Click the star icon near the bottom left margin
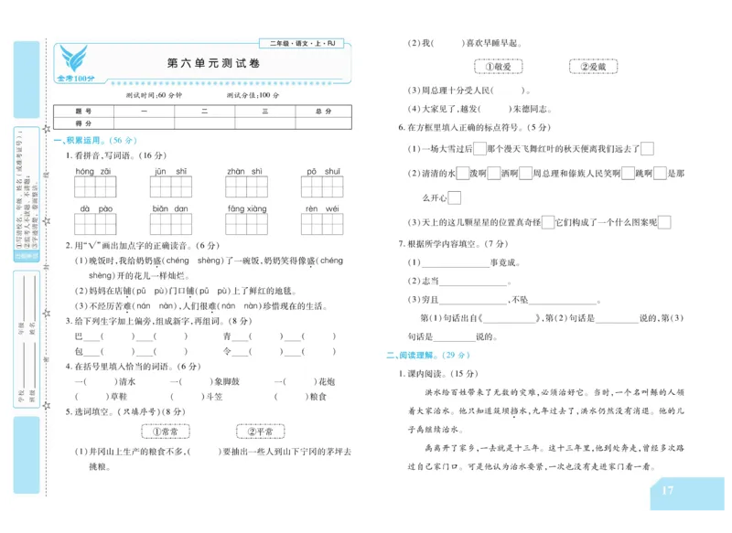 (x=44, y=405)
